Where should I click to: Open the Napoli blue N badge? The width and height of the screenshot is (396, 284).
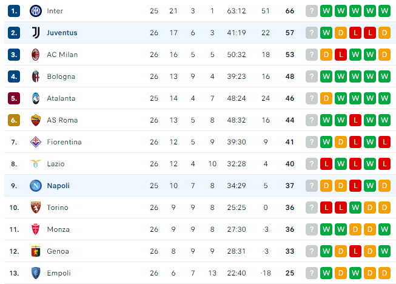click(36, 186)
